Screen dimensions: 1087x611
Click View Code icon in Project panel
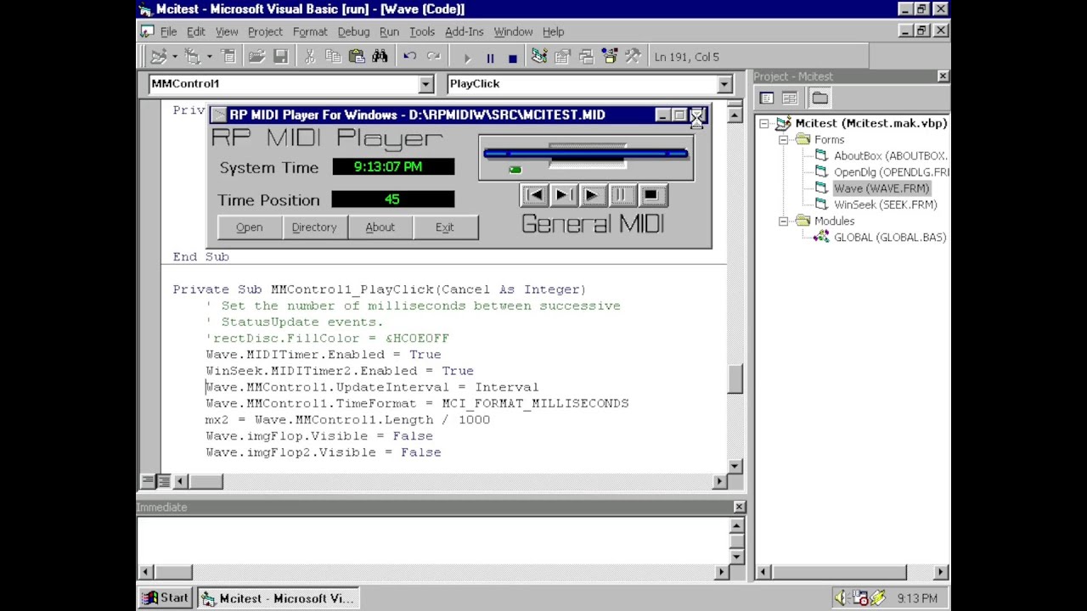pyautogui.click(x=767, y=98)
